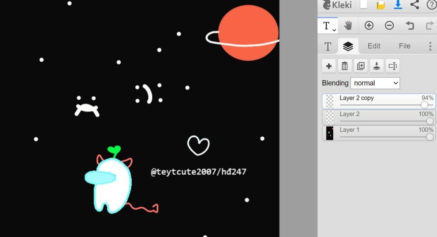Image resolution: width=437 pixels, height=237 pixels.
Task: Open the Text tool selector dropdown
Action: point(328,26)
